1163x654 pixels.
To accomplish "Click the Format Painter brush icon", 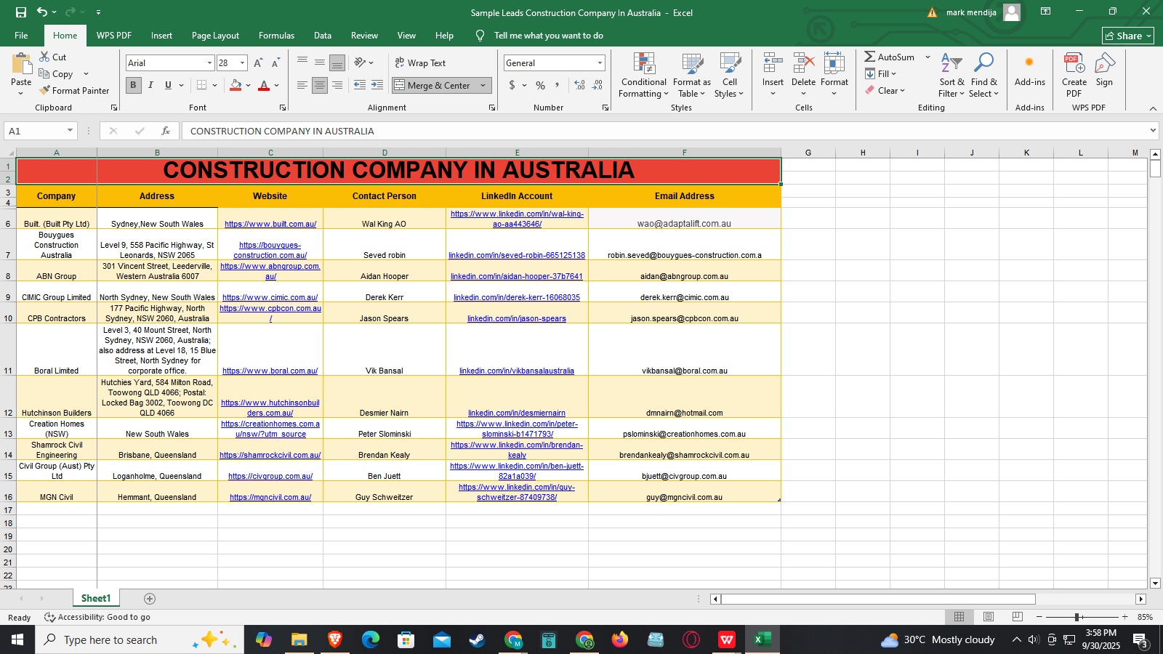I will (x=44, y=91).
